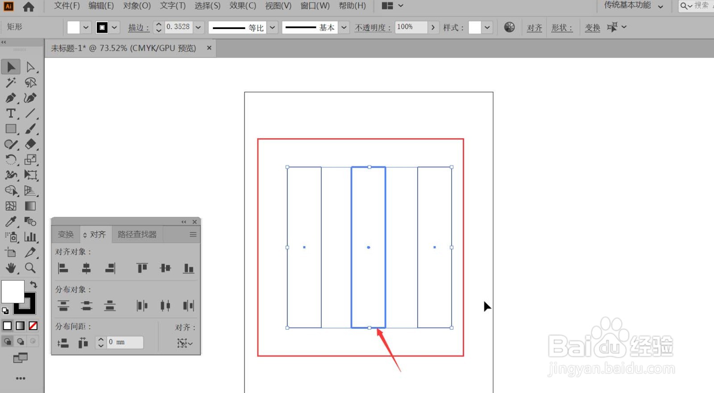Open Align To dropdown in panel
The image size is (714, 393).
coord(185,343)
